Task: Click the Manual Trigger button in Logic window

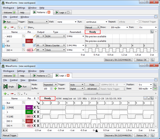Action: 10,135
